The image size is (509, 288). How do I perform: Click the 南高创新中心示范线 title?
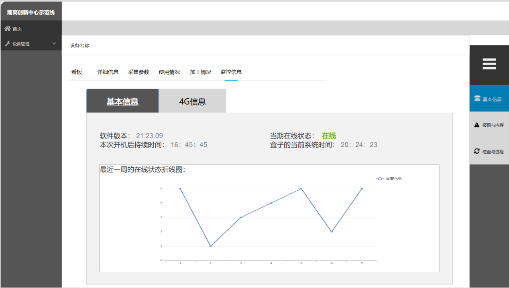click(x=31, y=12)
